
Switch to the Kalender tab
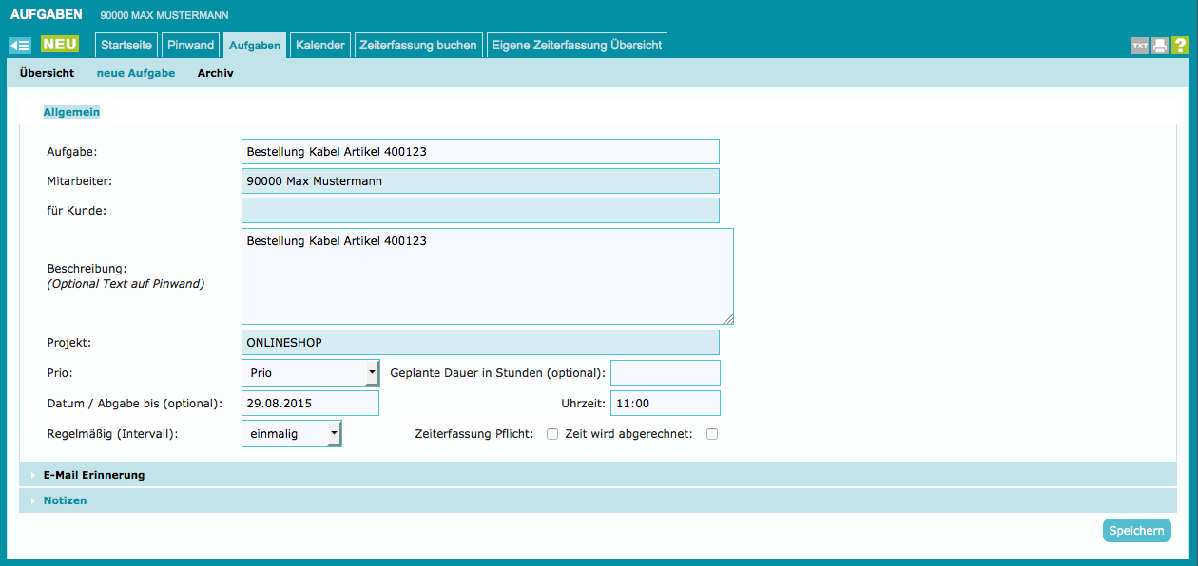click(x=319, y=46)
